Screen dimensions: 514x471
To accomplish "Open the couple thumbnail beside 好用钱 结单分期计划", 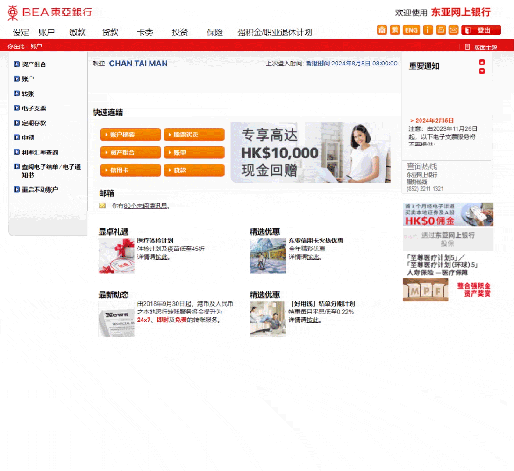I will click(268, 319).
